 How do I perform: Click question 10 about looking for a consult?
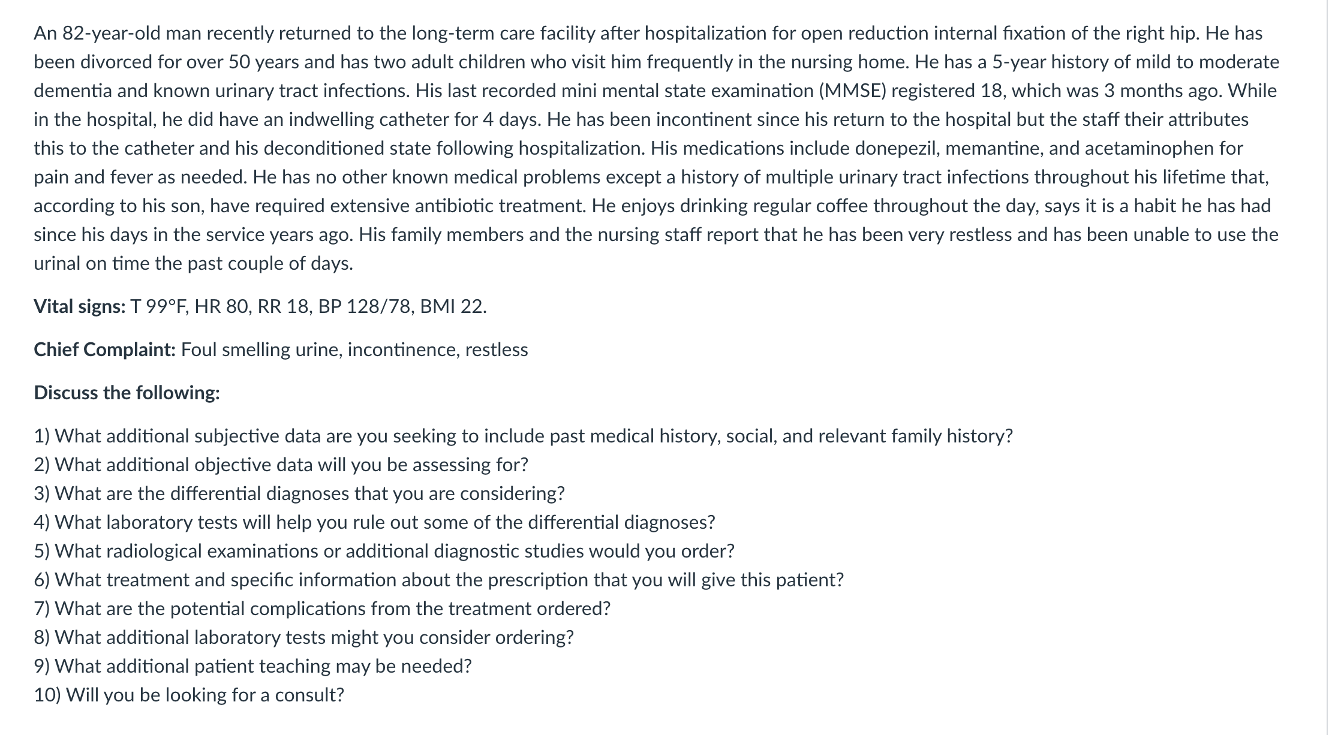pos(189,695)
